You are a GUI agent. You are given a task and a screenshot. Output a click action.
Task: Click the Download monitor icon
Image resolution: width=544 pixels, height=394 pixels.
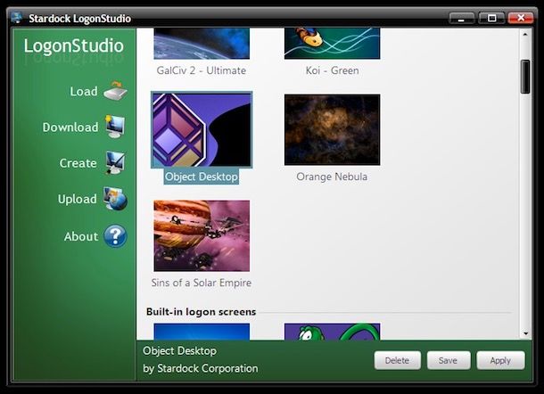pos(115,127)
